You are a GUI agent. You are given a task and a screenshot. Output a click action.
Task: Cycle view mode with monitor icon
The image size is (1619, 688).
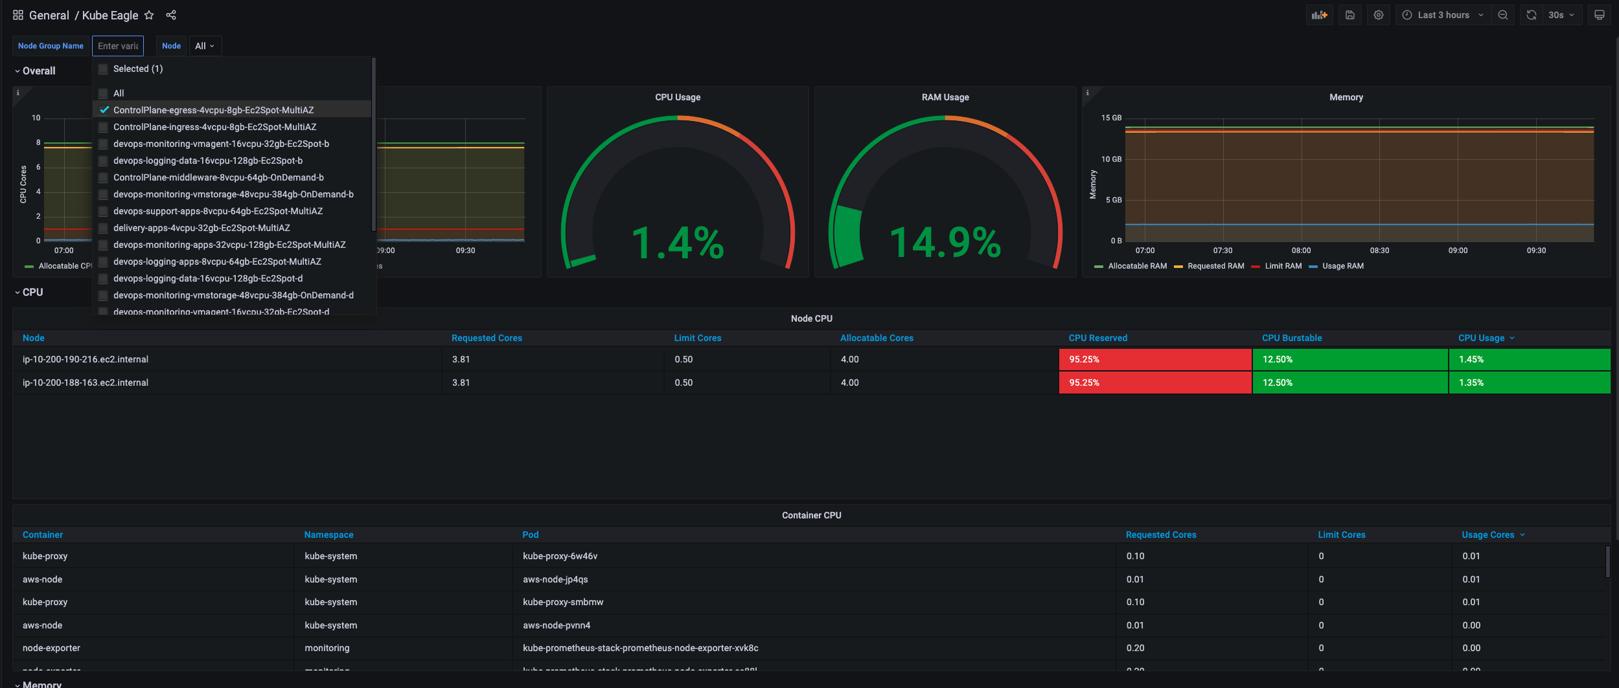tap(1600, 15)
